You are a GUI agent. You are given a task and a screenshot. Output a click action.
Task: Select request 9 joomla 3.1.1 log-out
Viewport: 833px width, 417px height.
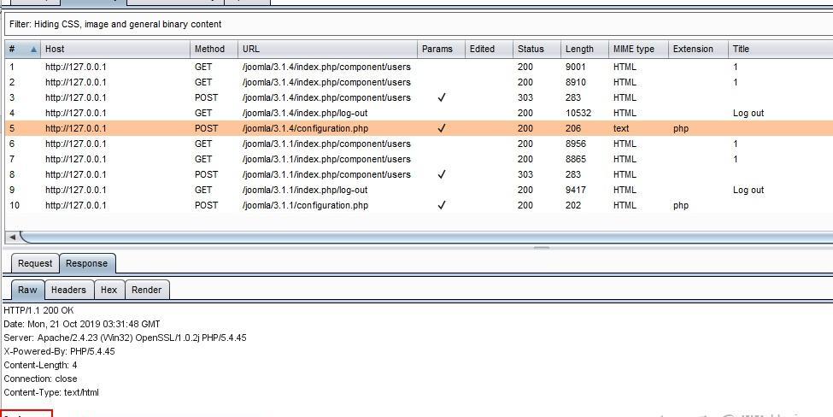click(419, 191)
